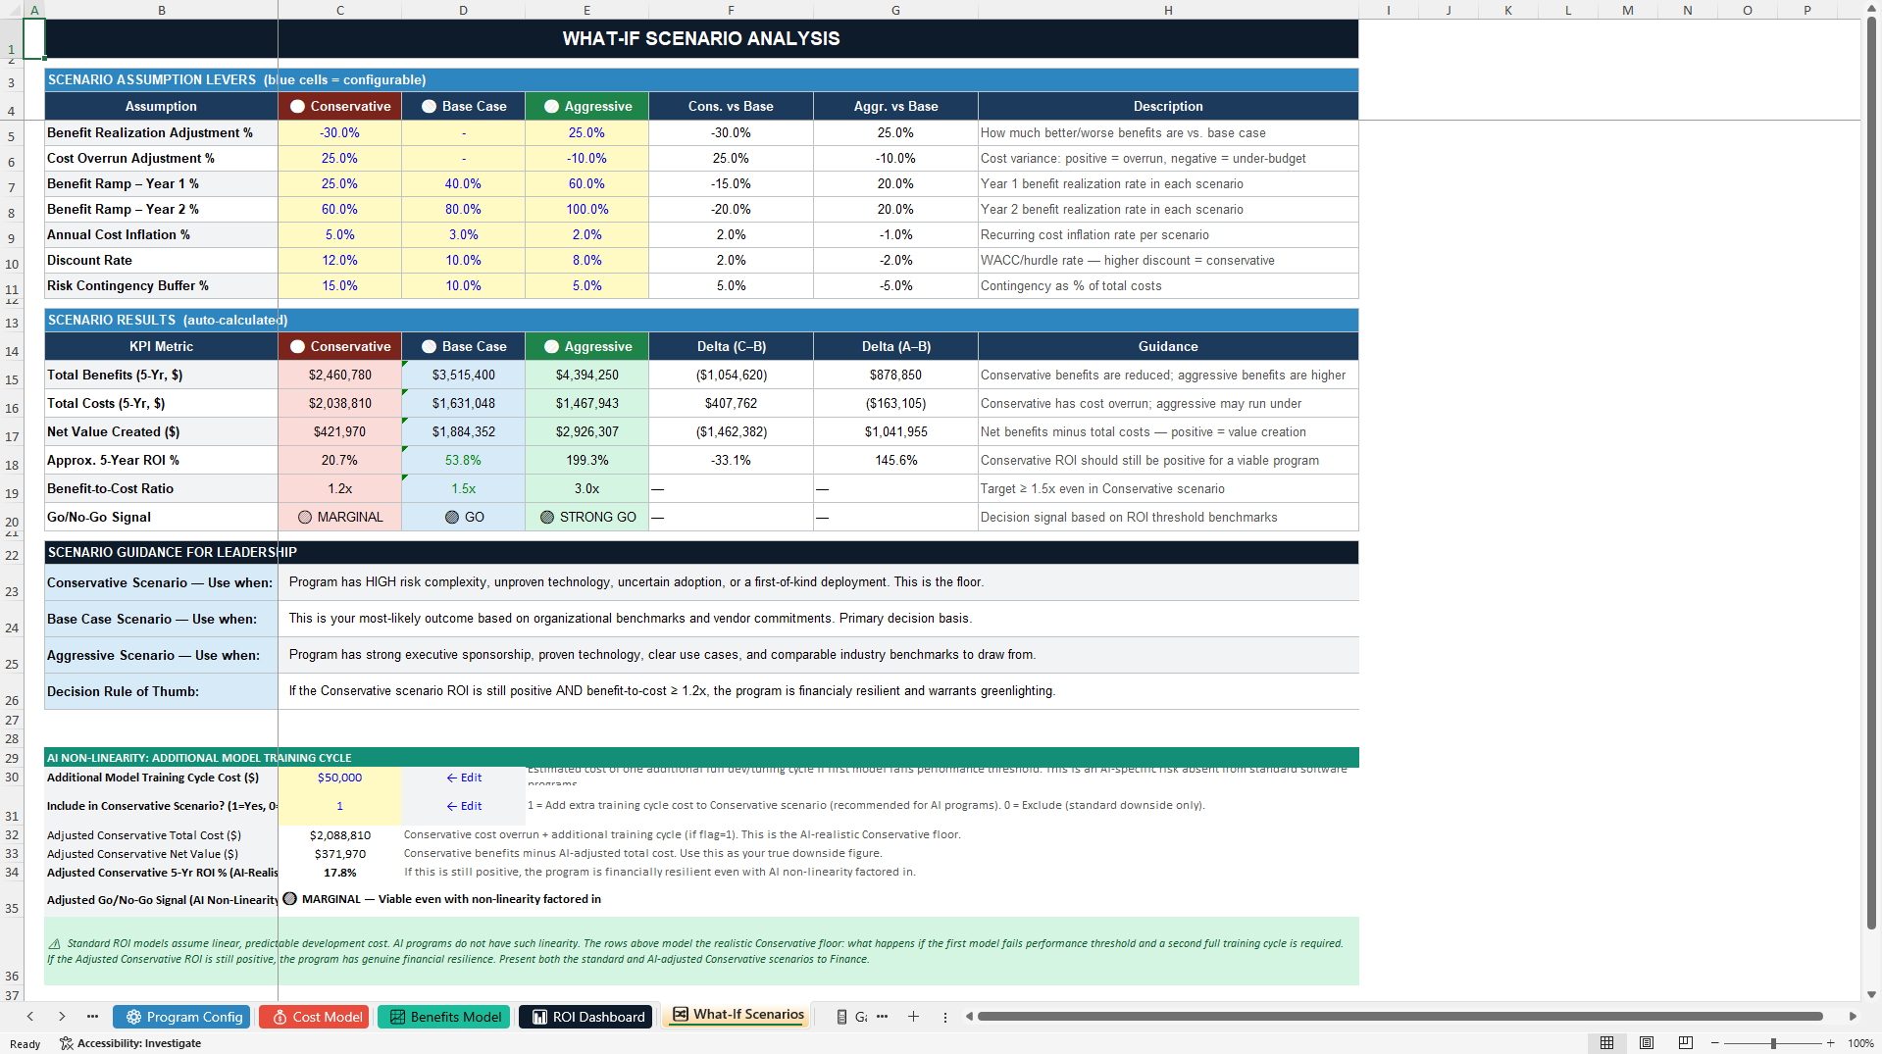This screenshot has width=1882, height=1054.
Task: Open the Benefits Model sheet tab
Action: 444,1017
